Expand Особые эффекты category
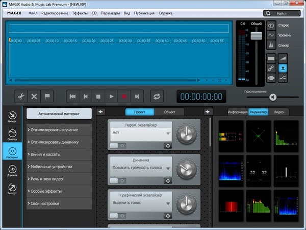 tap(59, 191)
